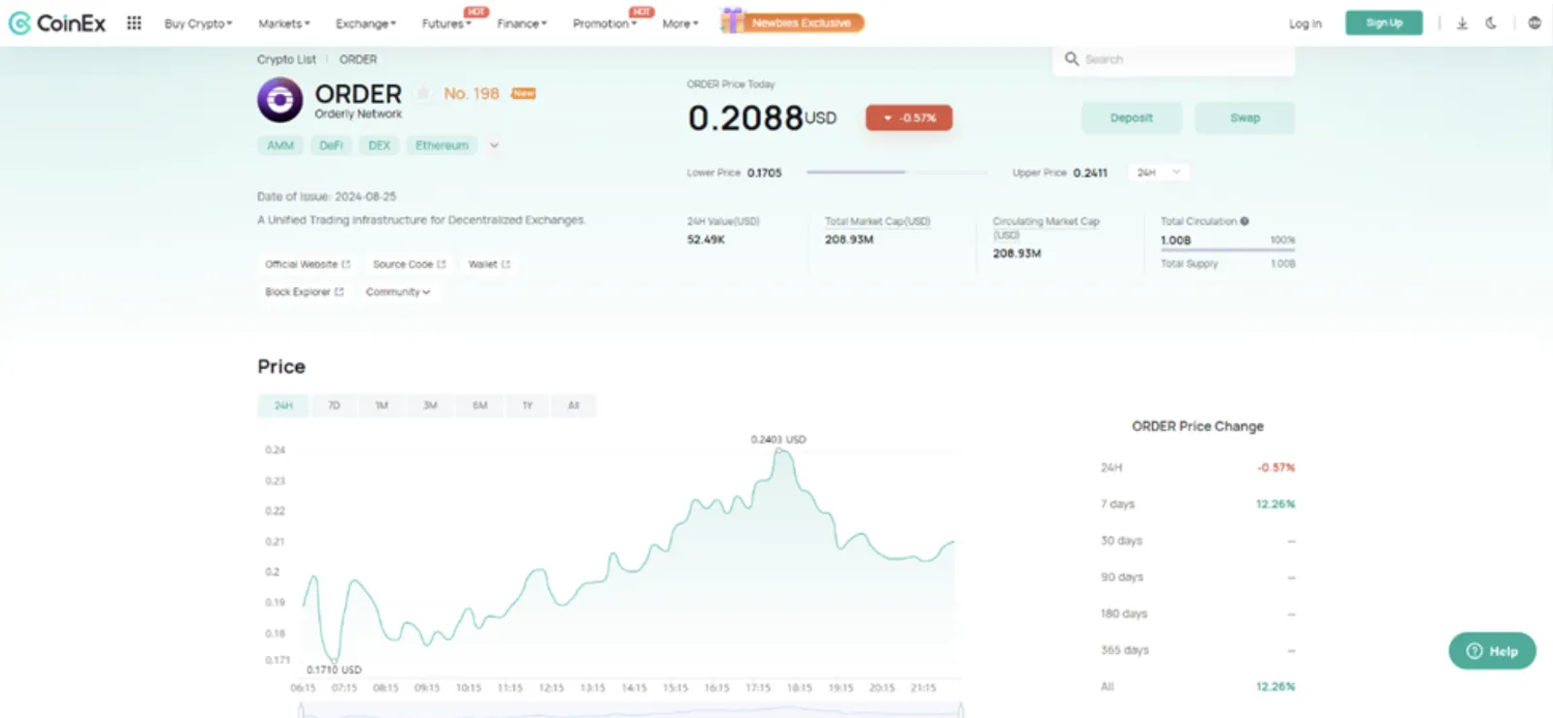Viewport: 1553px width, 718px height.
Task: Select the 3M chart tab
Action: (430, 406)
